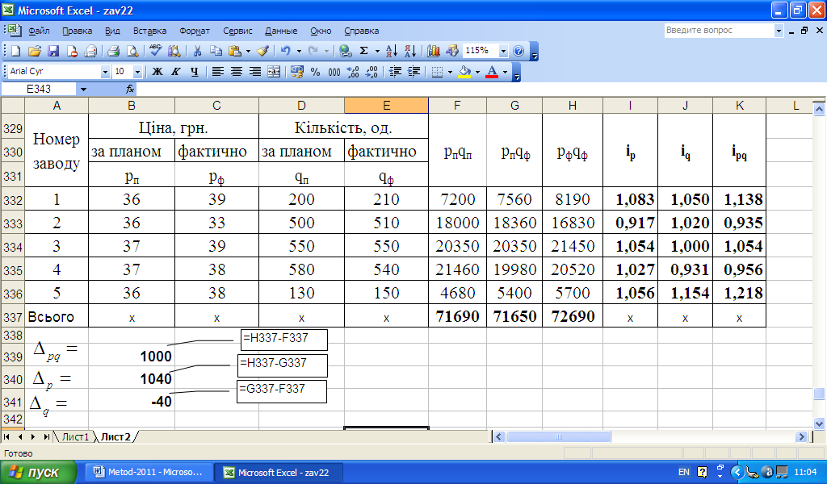Open Print Preview from the toolbar
The image size is (827, 484).
click(132, 51)
